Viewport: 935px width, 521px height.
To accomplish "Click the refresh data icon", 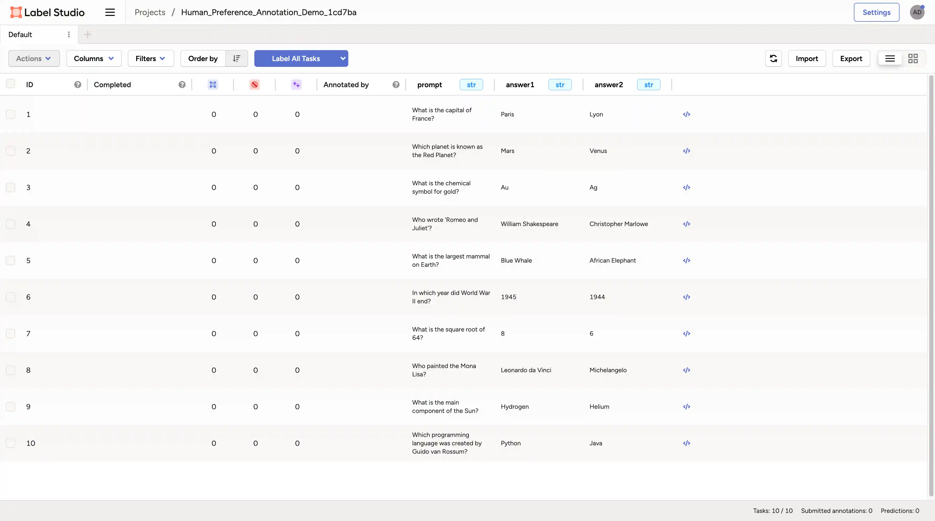I will [773, 58].
